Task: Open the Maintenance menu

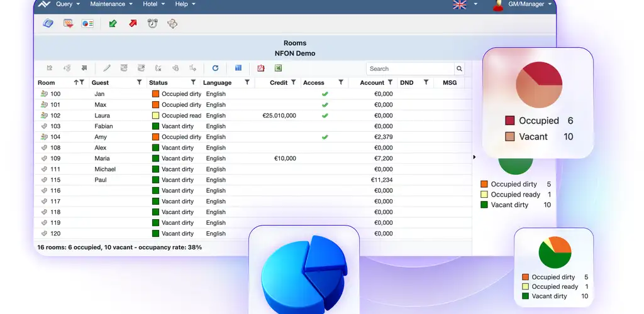Action: click(111, 4)
